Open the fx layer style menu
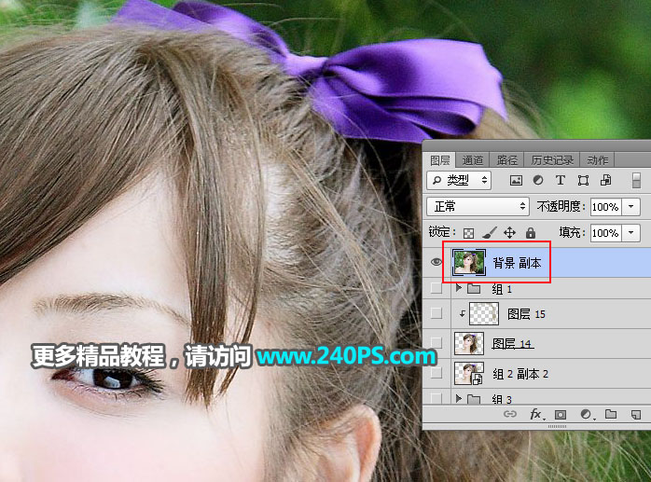Image resolution: width=651 pixels, height=482 pixels. (536, 414)
